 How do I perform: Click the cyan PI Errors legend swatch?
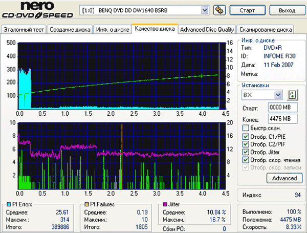coord(9,204)
